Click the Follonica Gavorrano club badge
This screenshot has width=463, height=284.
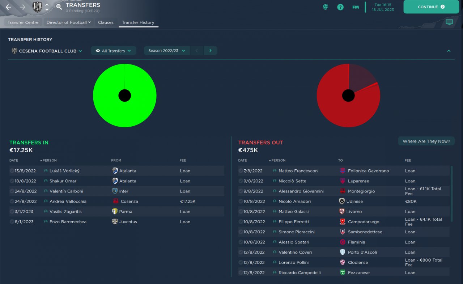[343, 171]
